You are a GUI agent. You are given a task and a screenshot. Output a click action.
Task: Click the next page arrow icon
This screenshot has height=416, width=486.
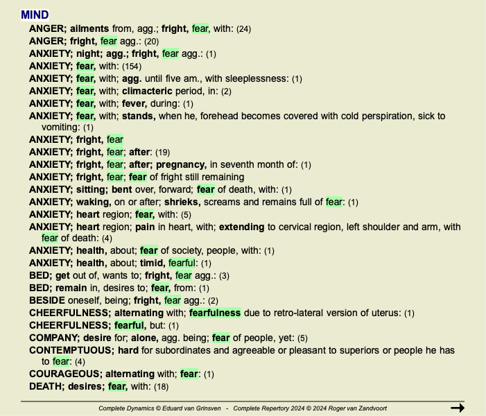[x=457, y=408]
